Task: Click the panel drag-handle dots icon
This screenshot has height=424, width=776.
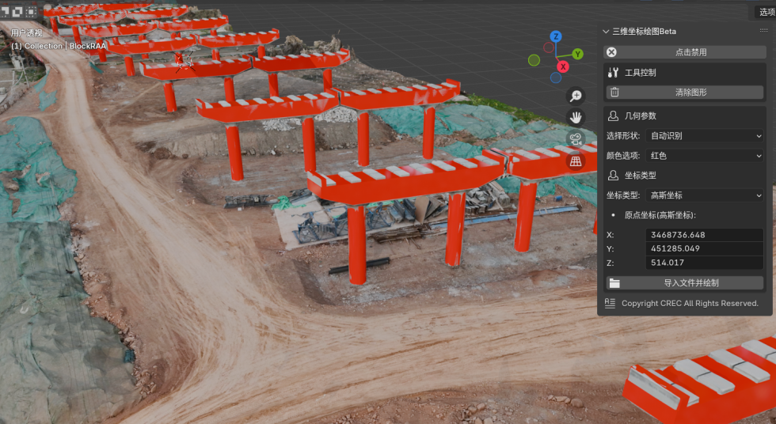Action: pos(763,31)
